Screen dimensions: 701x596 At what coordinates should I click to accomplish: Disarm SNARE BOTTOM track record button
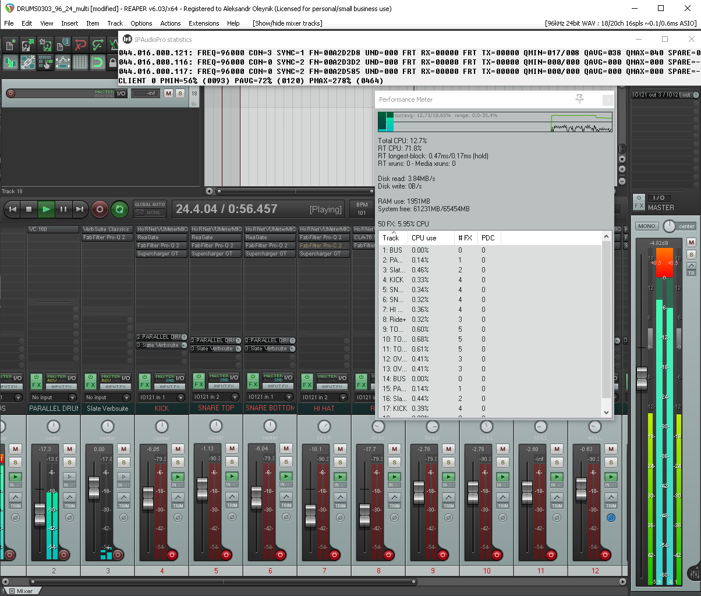(x=280, y=555)
